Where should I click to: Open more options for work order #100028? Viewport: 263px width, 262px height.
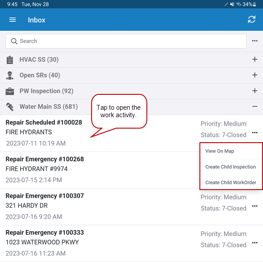255,133
